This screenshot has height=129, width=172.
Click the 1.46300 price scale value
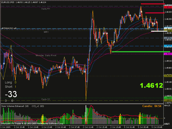168,19
